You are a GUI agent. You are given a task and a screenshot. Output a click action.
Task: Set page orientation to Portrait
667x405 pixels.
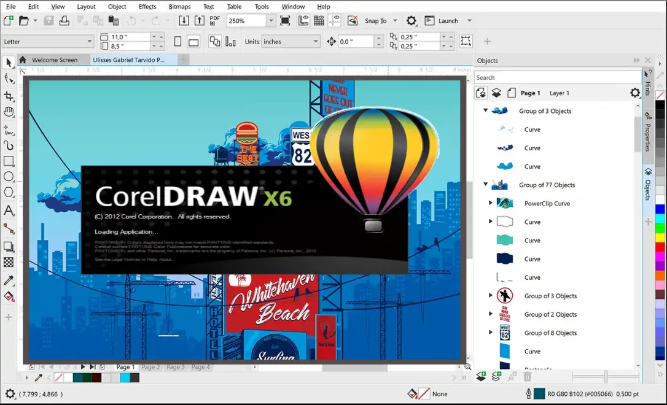point(178,42)
